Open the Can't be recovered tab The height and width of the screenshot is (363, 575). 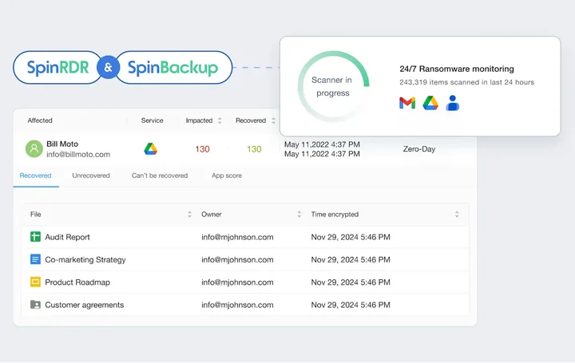pyautogui.click(x=160, y=176)
